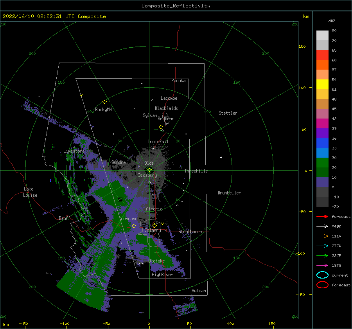Click the cyan 'current' ellipse icon
The width and height of the screenshot is (352, 329).
[322, 275]
